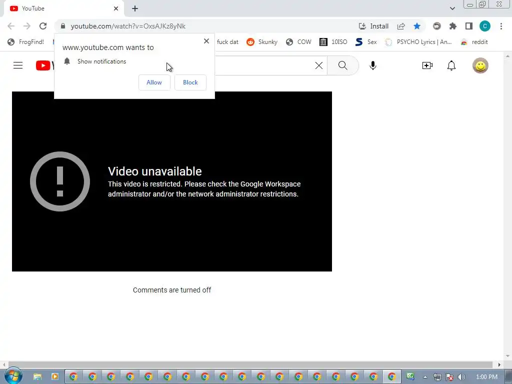The image size is (512, 384).
Task: Click the "Video unavailable" heading
Action: click(155, 171)
